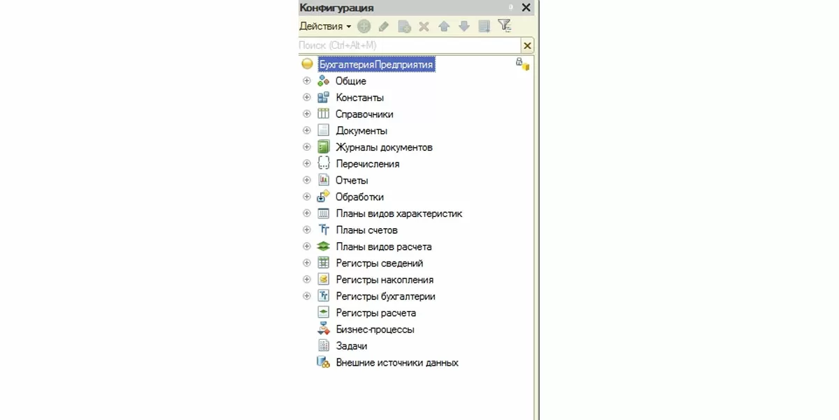The width and height of the screenshot is (839, 420).
Task: Select the Бизнес-процессы row label
Action: coord(375,329)
